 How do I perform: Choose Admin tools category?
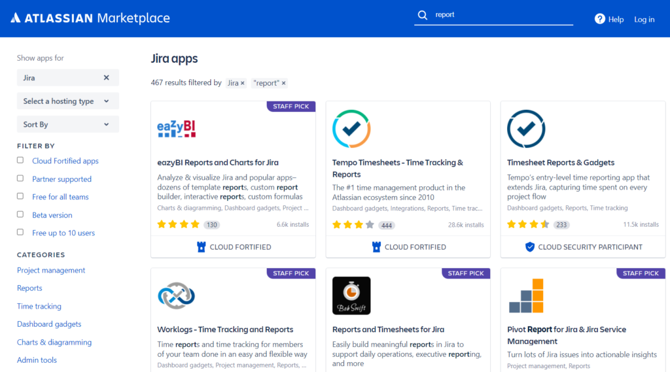click(x=37, y=360)
